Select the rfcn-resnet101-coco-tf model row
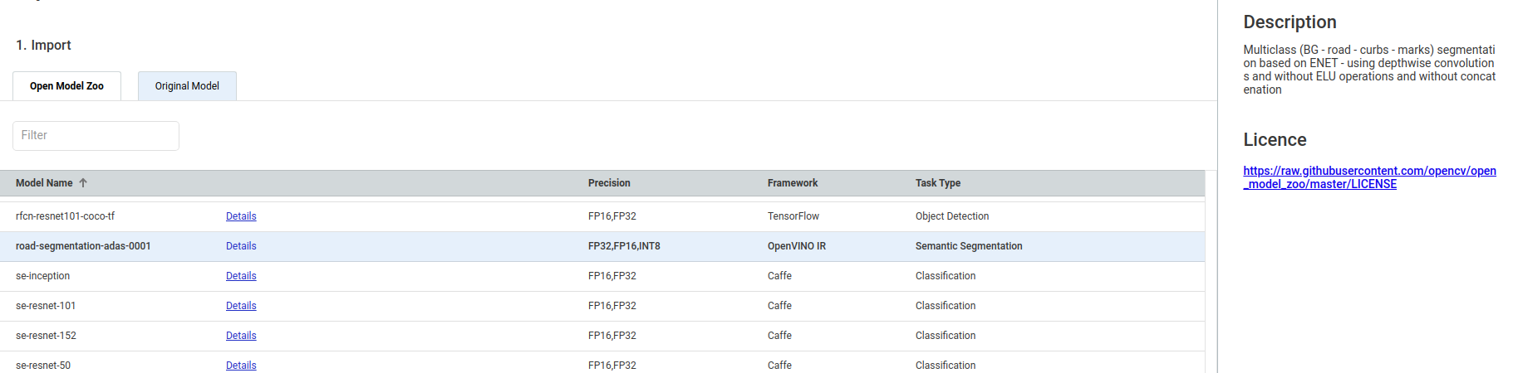 tap(602, 216)
